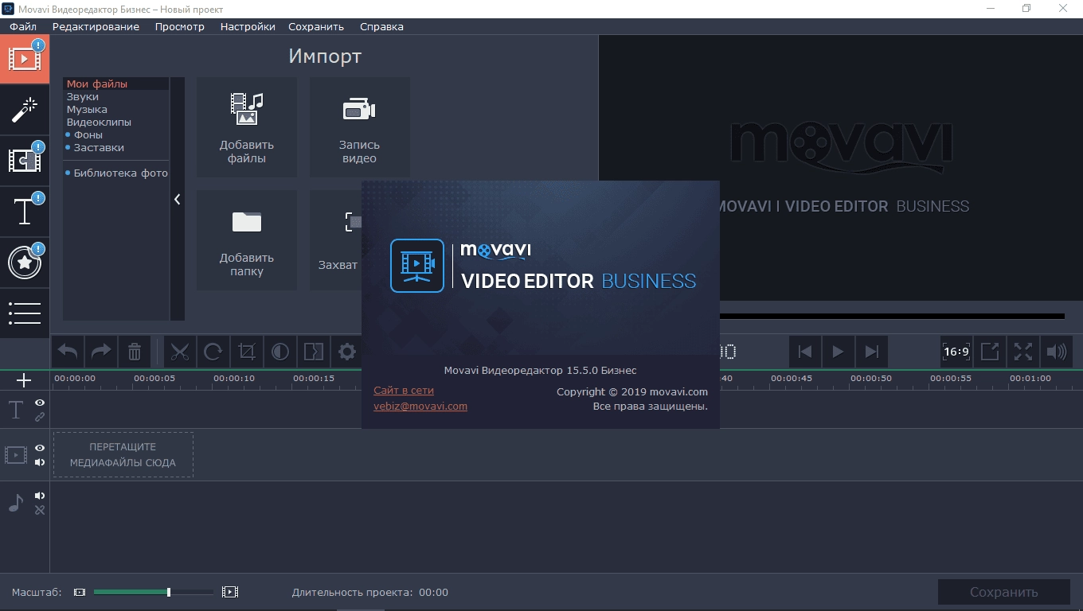The height and width of the screenshot is (611, 1083).
Task: Open the Transitions tab in the sidebar
Action: (25, 161)
